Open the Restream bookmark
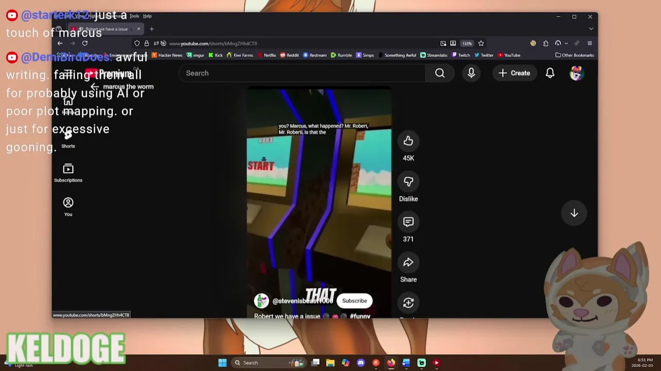The image size is (661, 371). (315, 55)
